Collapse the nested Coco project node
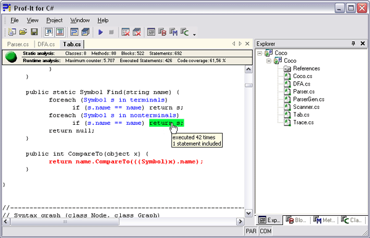The height and width of the screenshot is (238, 370). [x=269, y=61]
